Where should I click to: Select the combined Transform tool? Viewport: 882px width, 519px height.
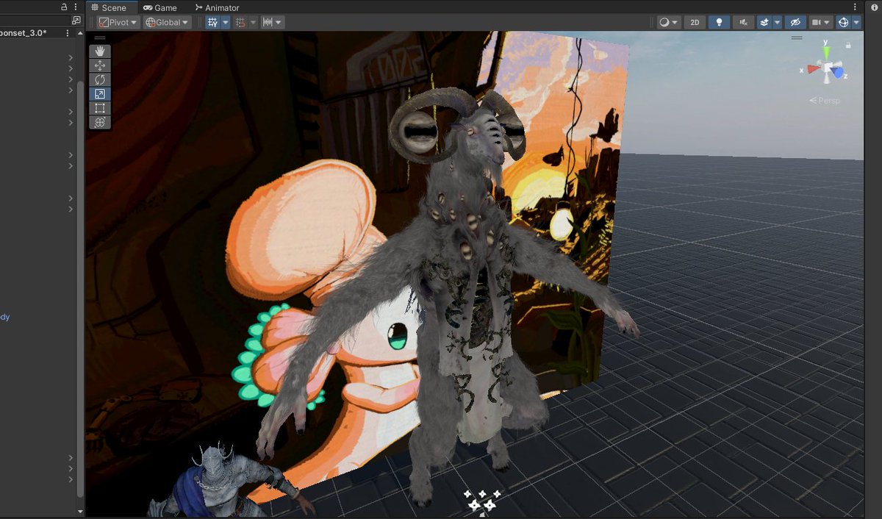100,122
